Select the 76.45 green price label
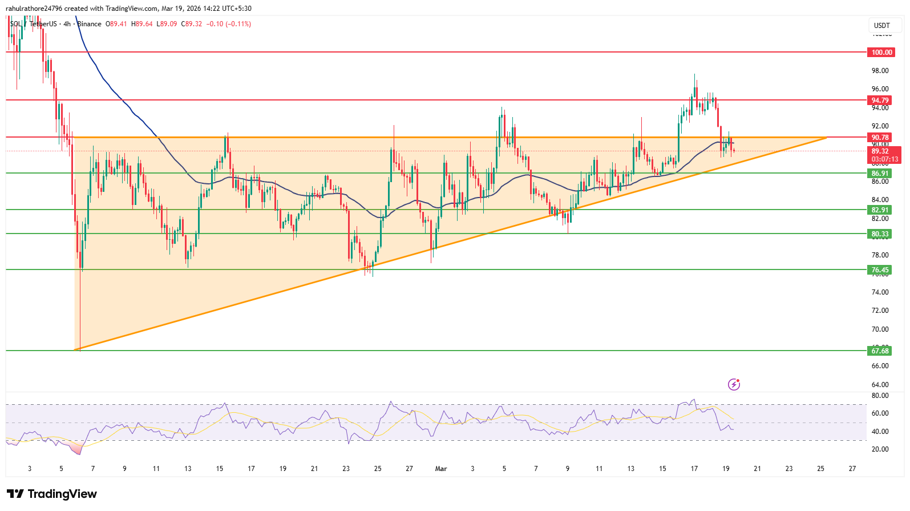Image resolution: width=910 pixels, height=511 pixels. point(880,270)
